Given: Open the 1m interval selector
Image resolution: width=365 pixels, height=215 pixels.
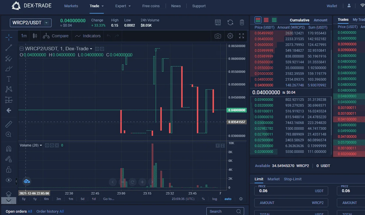Looking at the screenshot, I should (x=24, y=36).
